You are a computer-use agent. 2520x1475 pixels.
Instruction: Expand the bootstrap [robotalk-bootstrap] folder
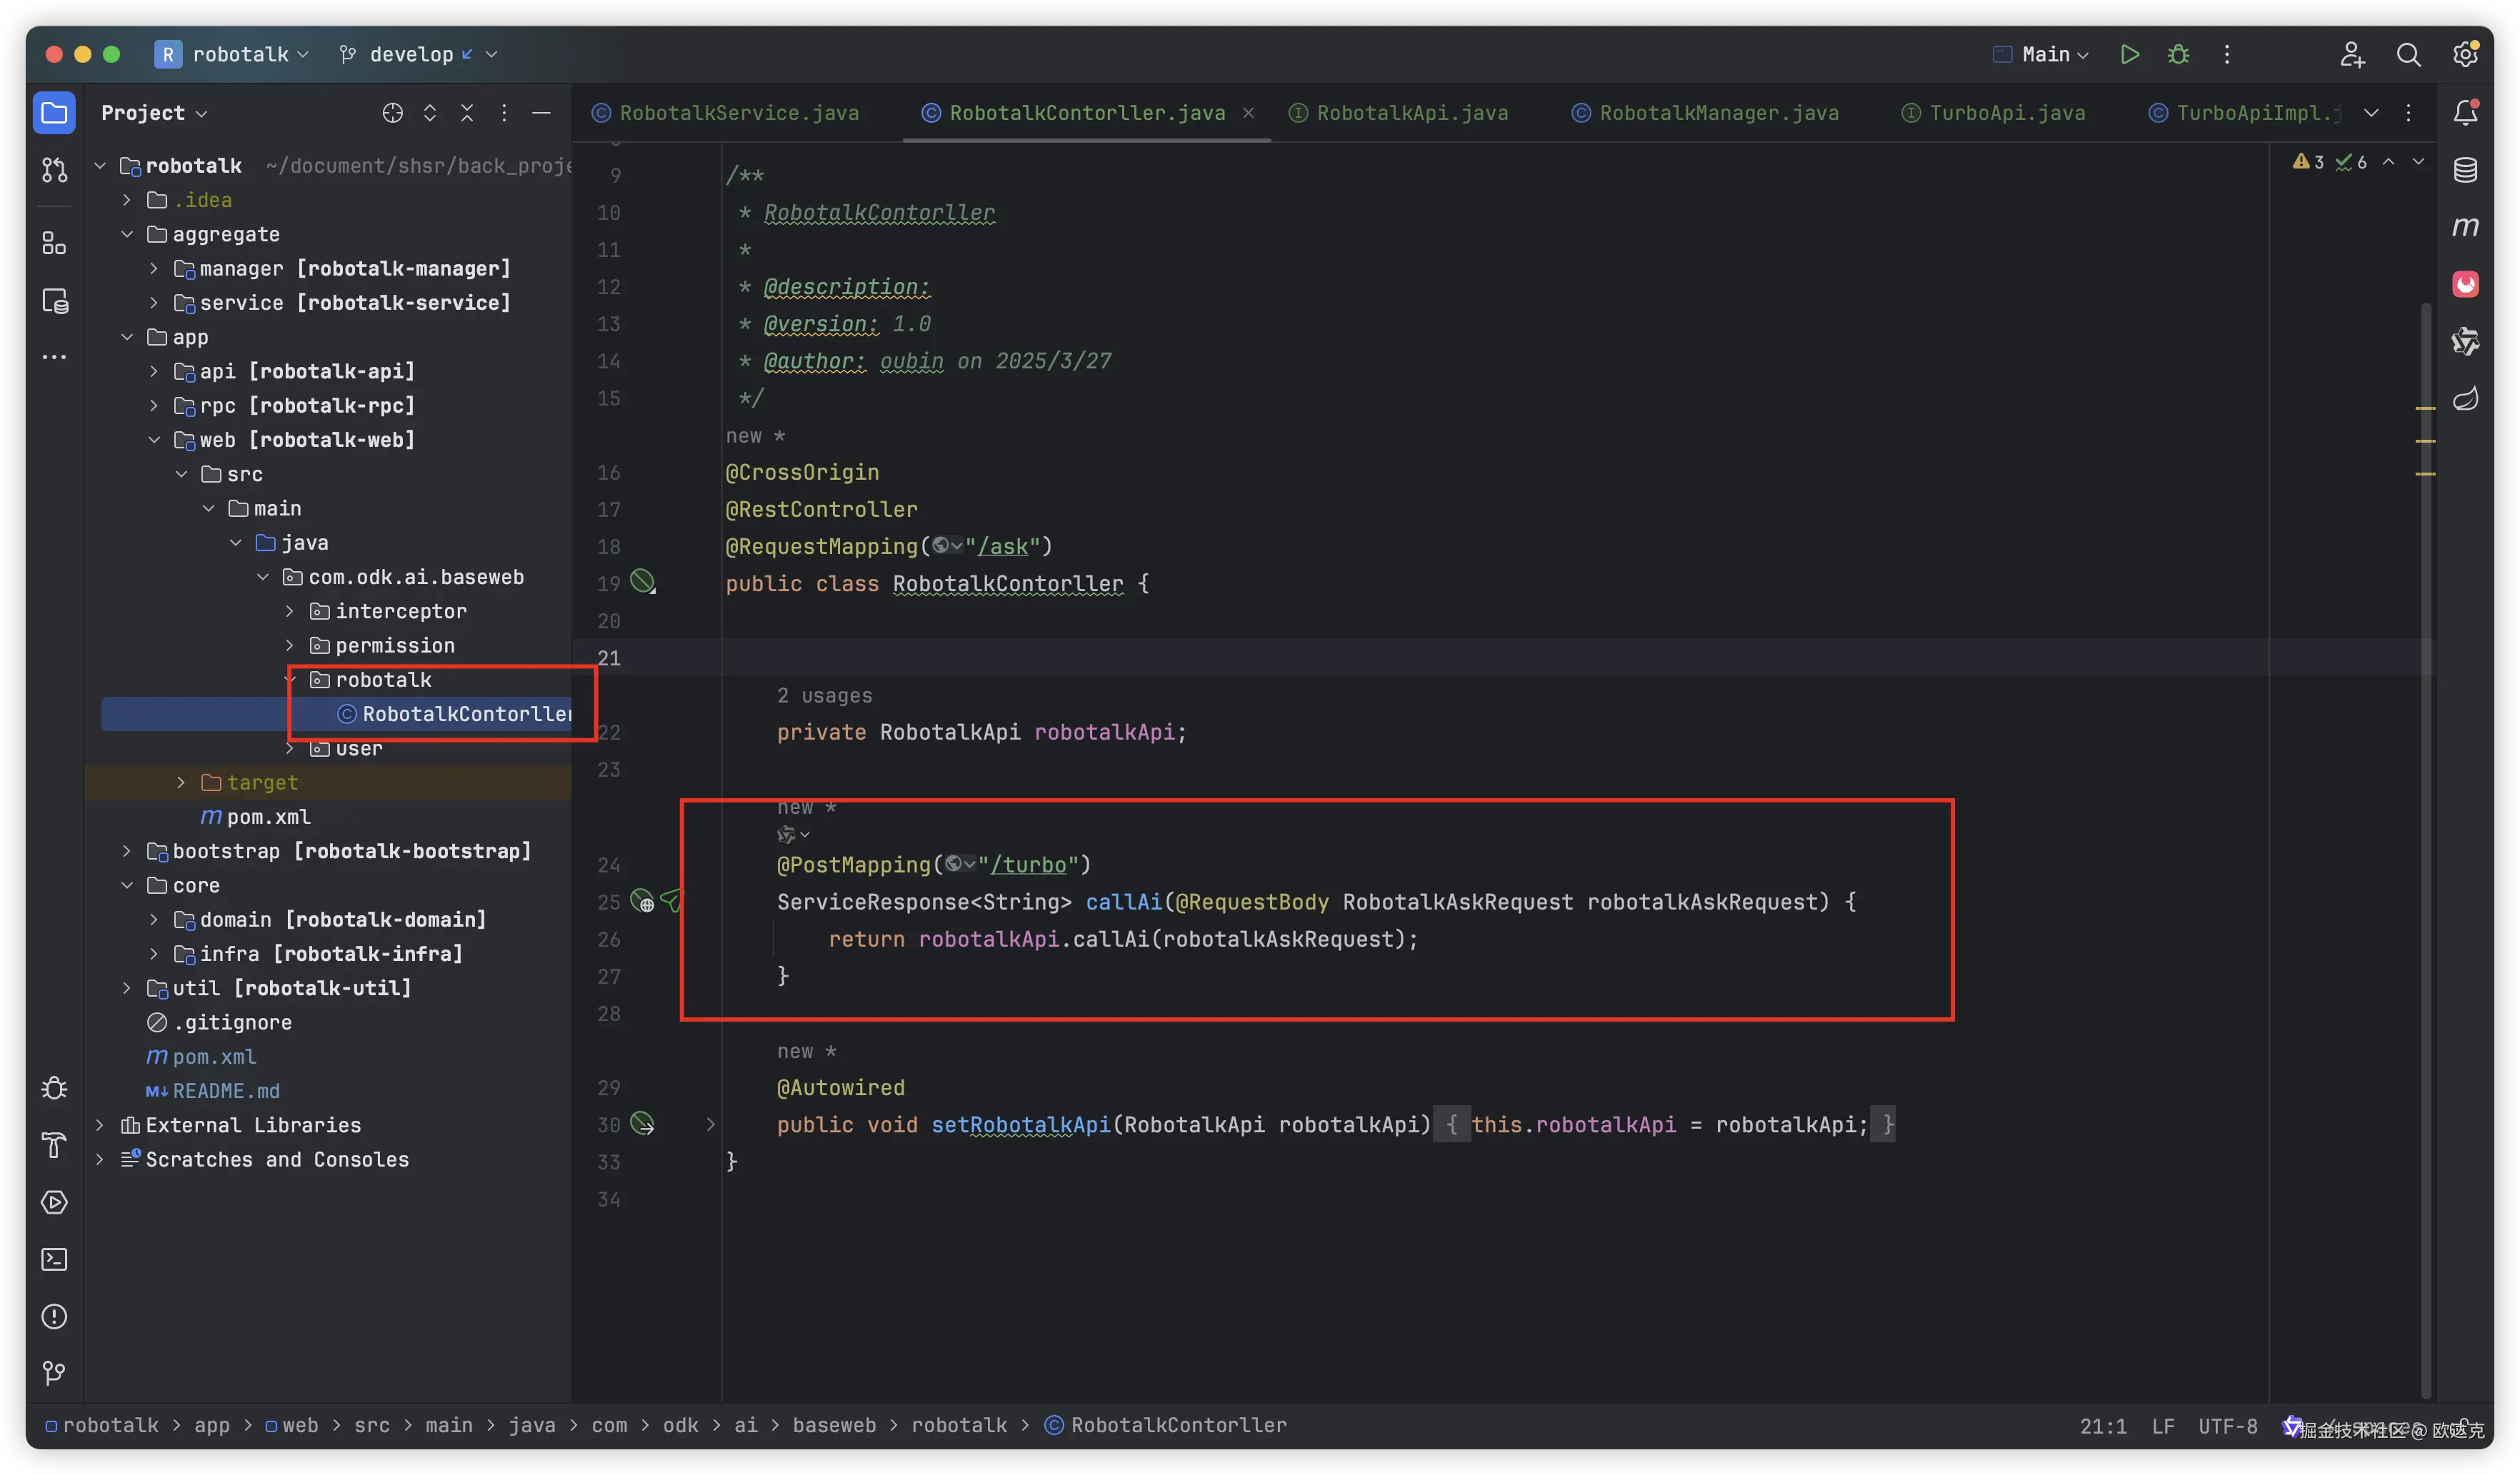click(127, 850)
